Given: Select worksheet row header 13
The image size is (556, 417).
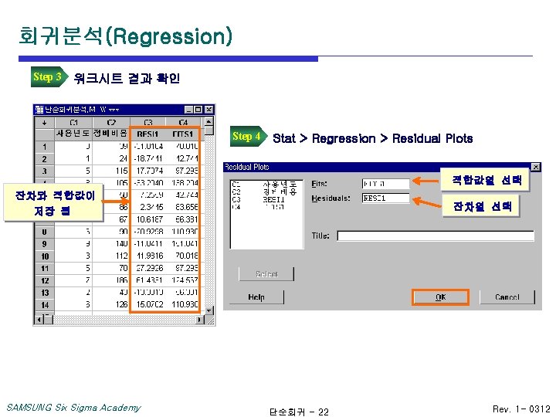Looking at the screenshot, I should [44, 293].
